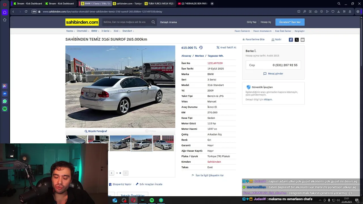Click Giriş Yap
This screenshot has height=204, width=363.
pyautogui.click(x=252, y=22)
